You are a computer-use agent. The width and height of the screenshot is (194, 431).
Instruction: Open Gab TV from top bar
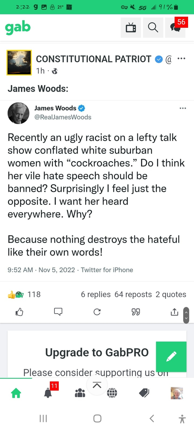pyautogui.click(x=131, y=28)
